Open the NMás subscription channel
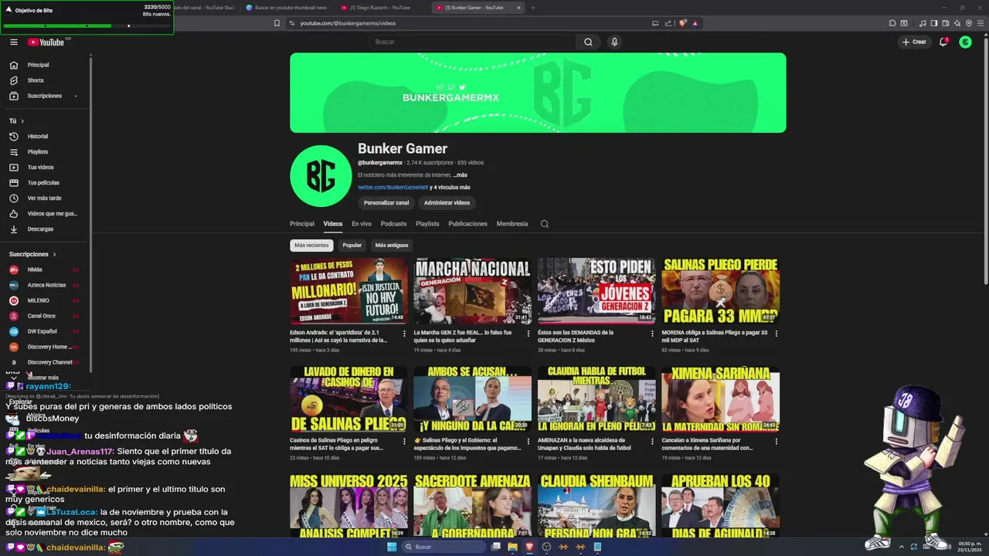 (x=45, y=270)
